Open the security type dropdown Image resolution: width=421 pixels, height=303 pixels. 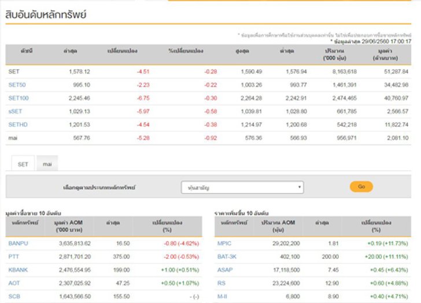pos(242,187)
